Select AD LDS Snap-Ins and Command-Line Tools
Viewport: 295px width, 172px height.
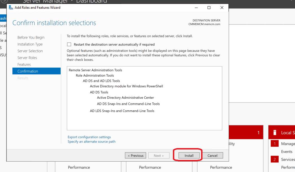tap(122, 111)
